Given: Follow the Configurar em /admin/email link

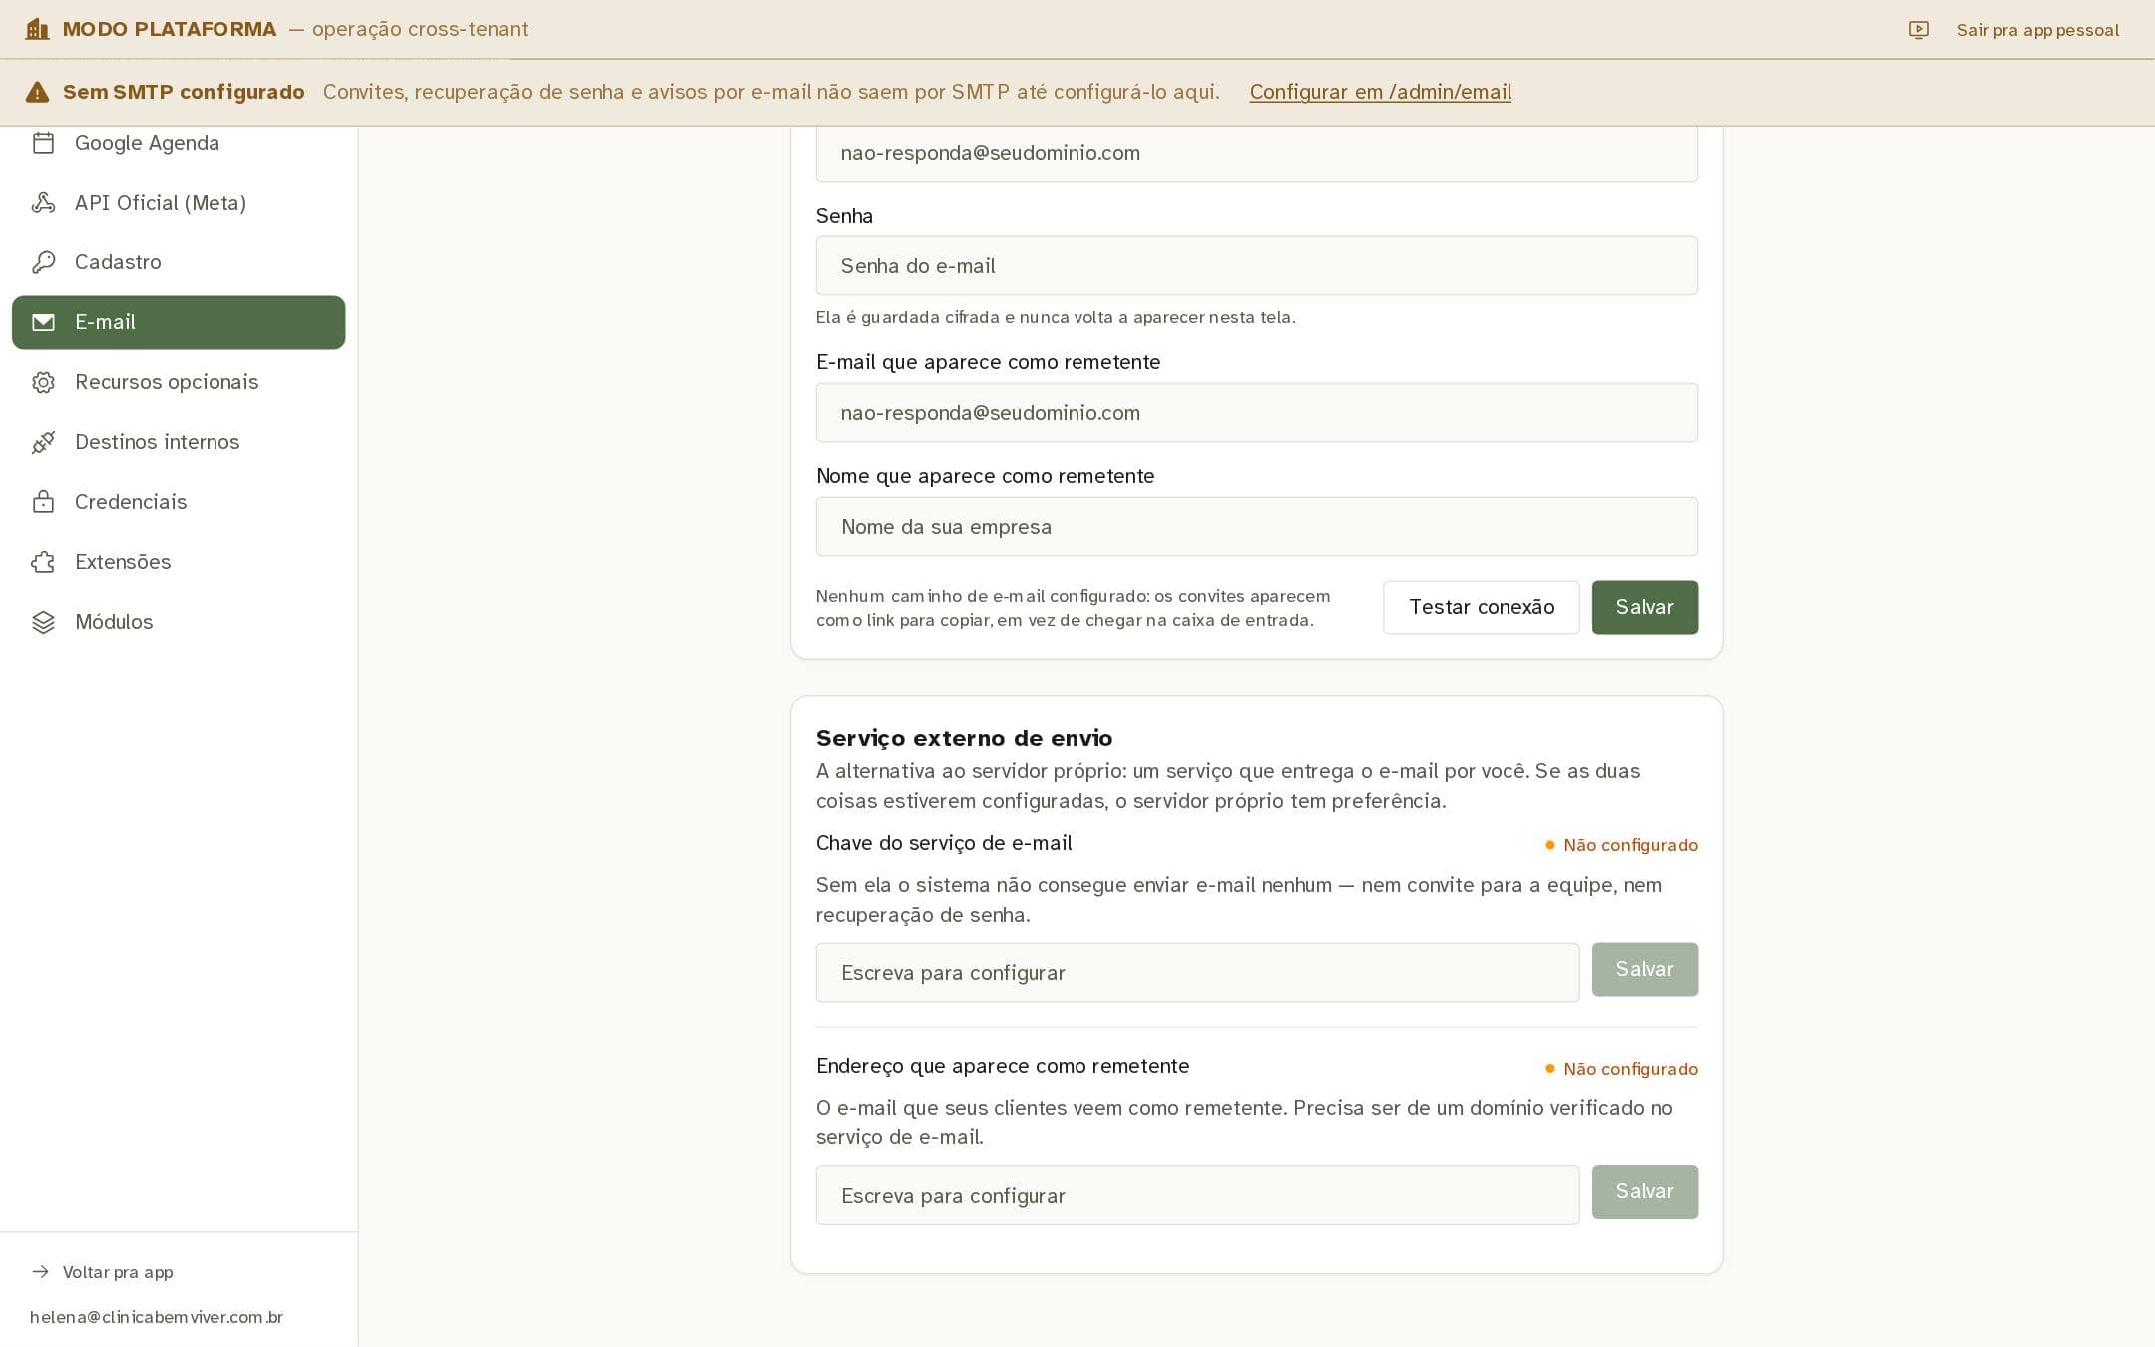Looking at the screenshot, I should coord(1380,92).
